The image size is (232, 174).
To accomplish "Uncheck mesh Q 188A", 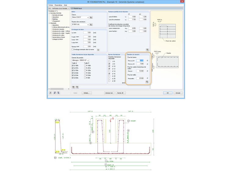I will point(73,66).
